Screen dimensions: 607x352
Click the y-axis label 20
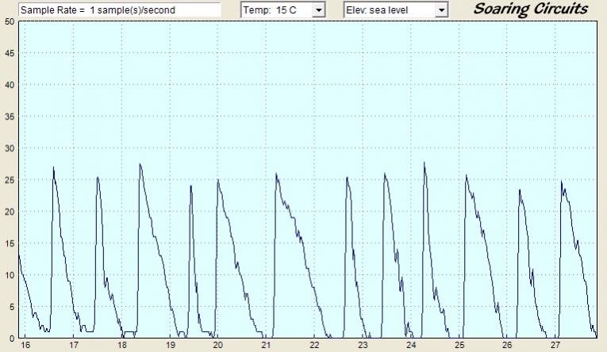10,212
